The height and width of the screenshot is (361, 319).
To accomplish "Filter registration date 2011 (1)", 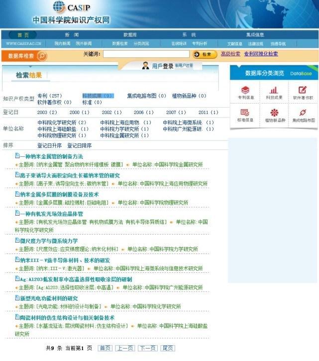I will (209, 113).
